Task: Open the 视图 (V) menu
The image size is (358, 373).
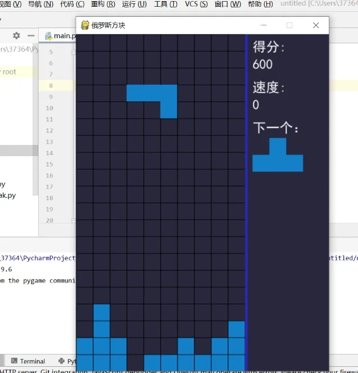Action: (x=11, y=4)
